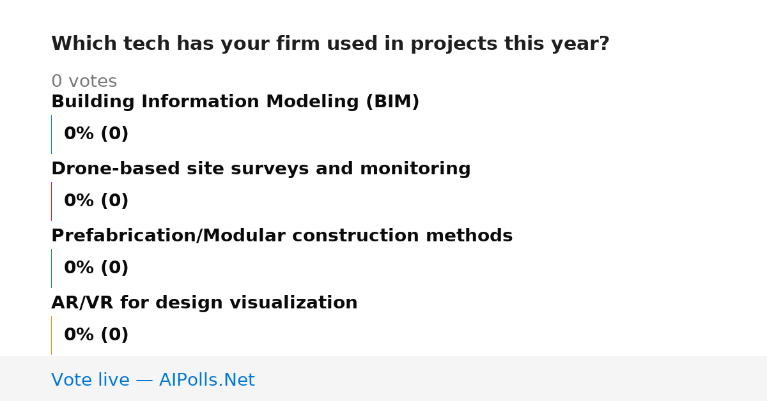Image resolution: width=767 pixels, height=401 pixels.
Task: Select Drone-based site surveys and monitoring option
Action: 261,169
